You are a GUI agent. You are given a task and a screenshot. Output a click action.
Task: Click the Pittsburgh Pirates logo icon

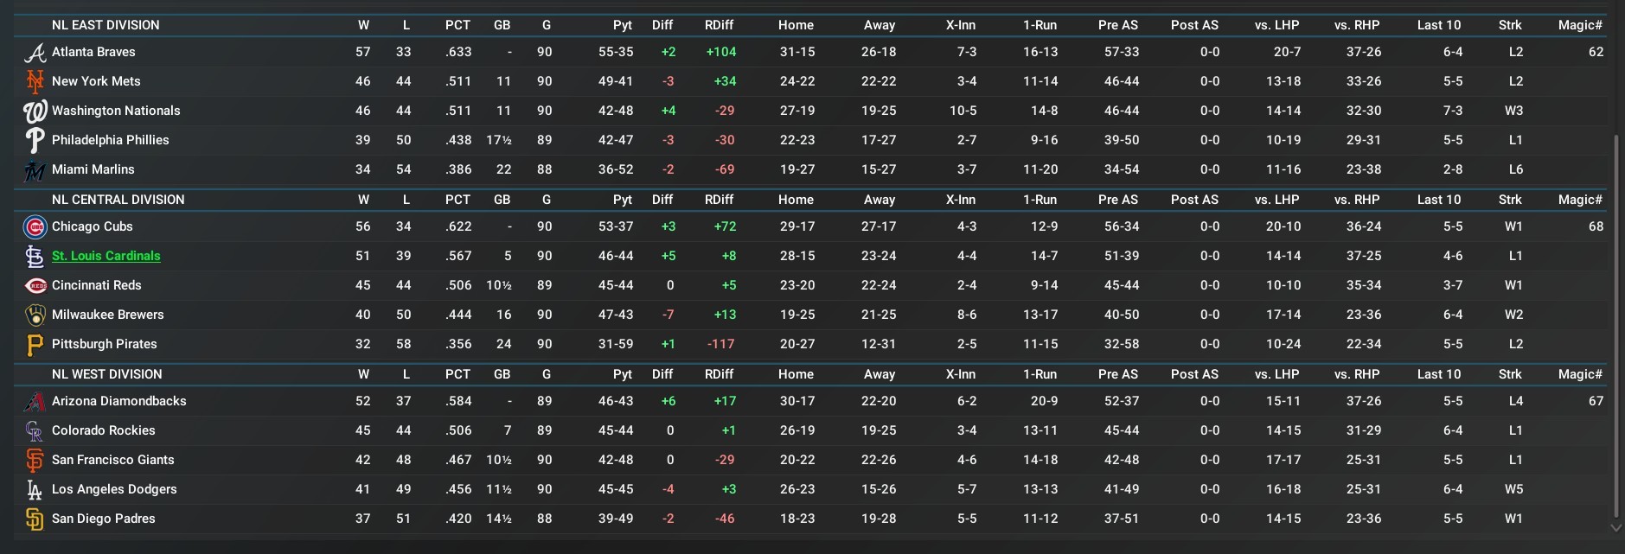coord(35,345)
